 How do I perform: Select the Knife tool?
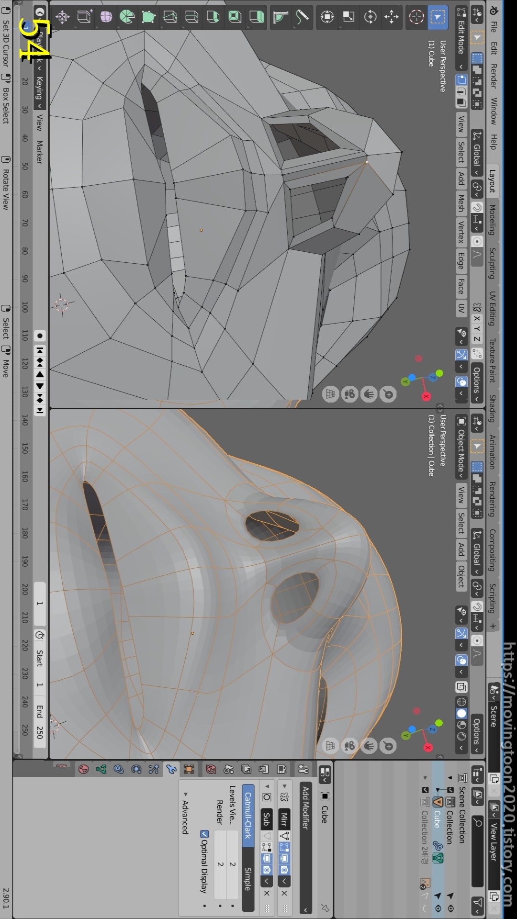point(170,17)
